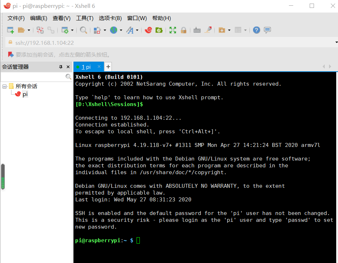Screen dimensions: 338x263
Task: Click the highlighter marker icon
Action: click(208, 30)
